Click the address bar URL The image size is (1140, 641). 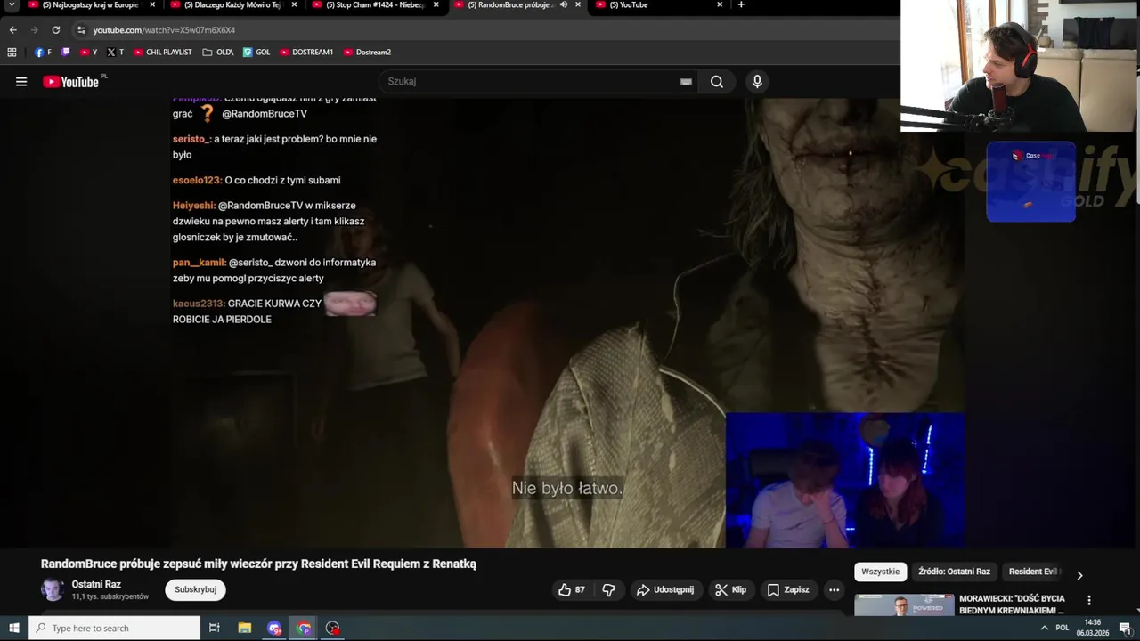point(164,30)
